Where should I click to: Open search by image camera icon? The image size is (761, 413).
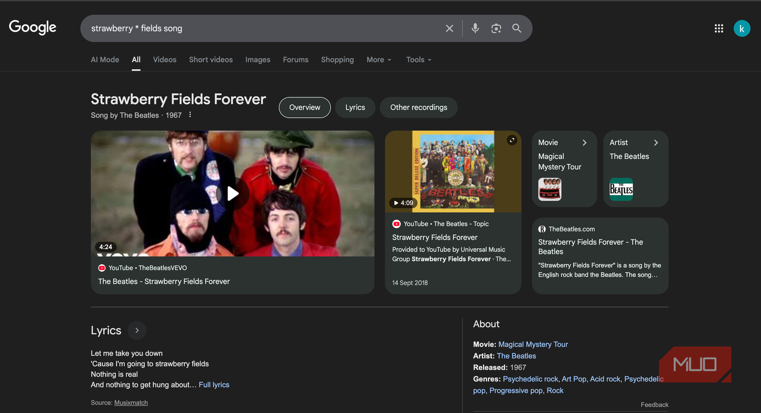(496, 29)
